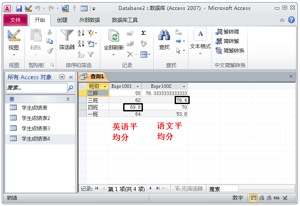Open the 文件 menu tab

[x=15, y=20]
